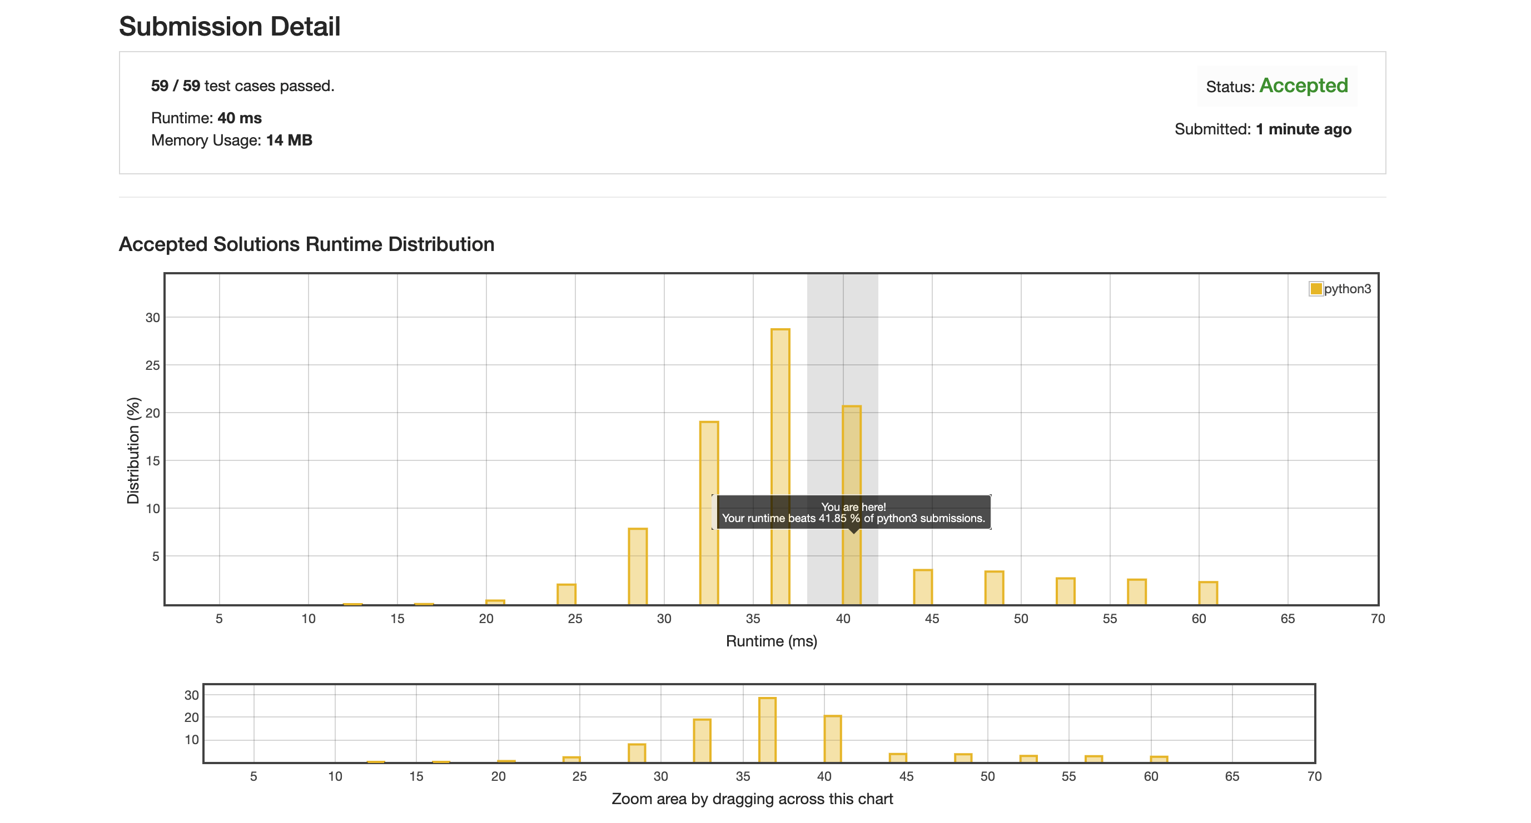The image size is (1531, 823).
Task: Click the Accepted Solutions Runtime Distribution heading
Action: pyautogui.click(x=306, y=244)
